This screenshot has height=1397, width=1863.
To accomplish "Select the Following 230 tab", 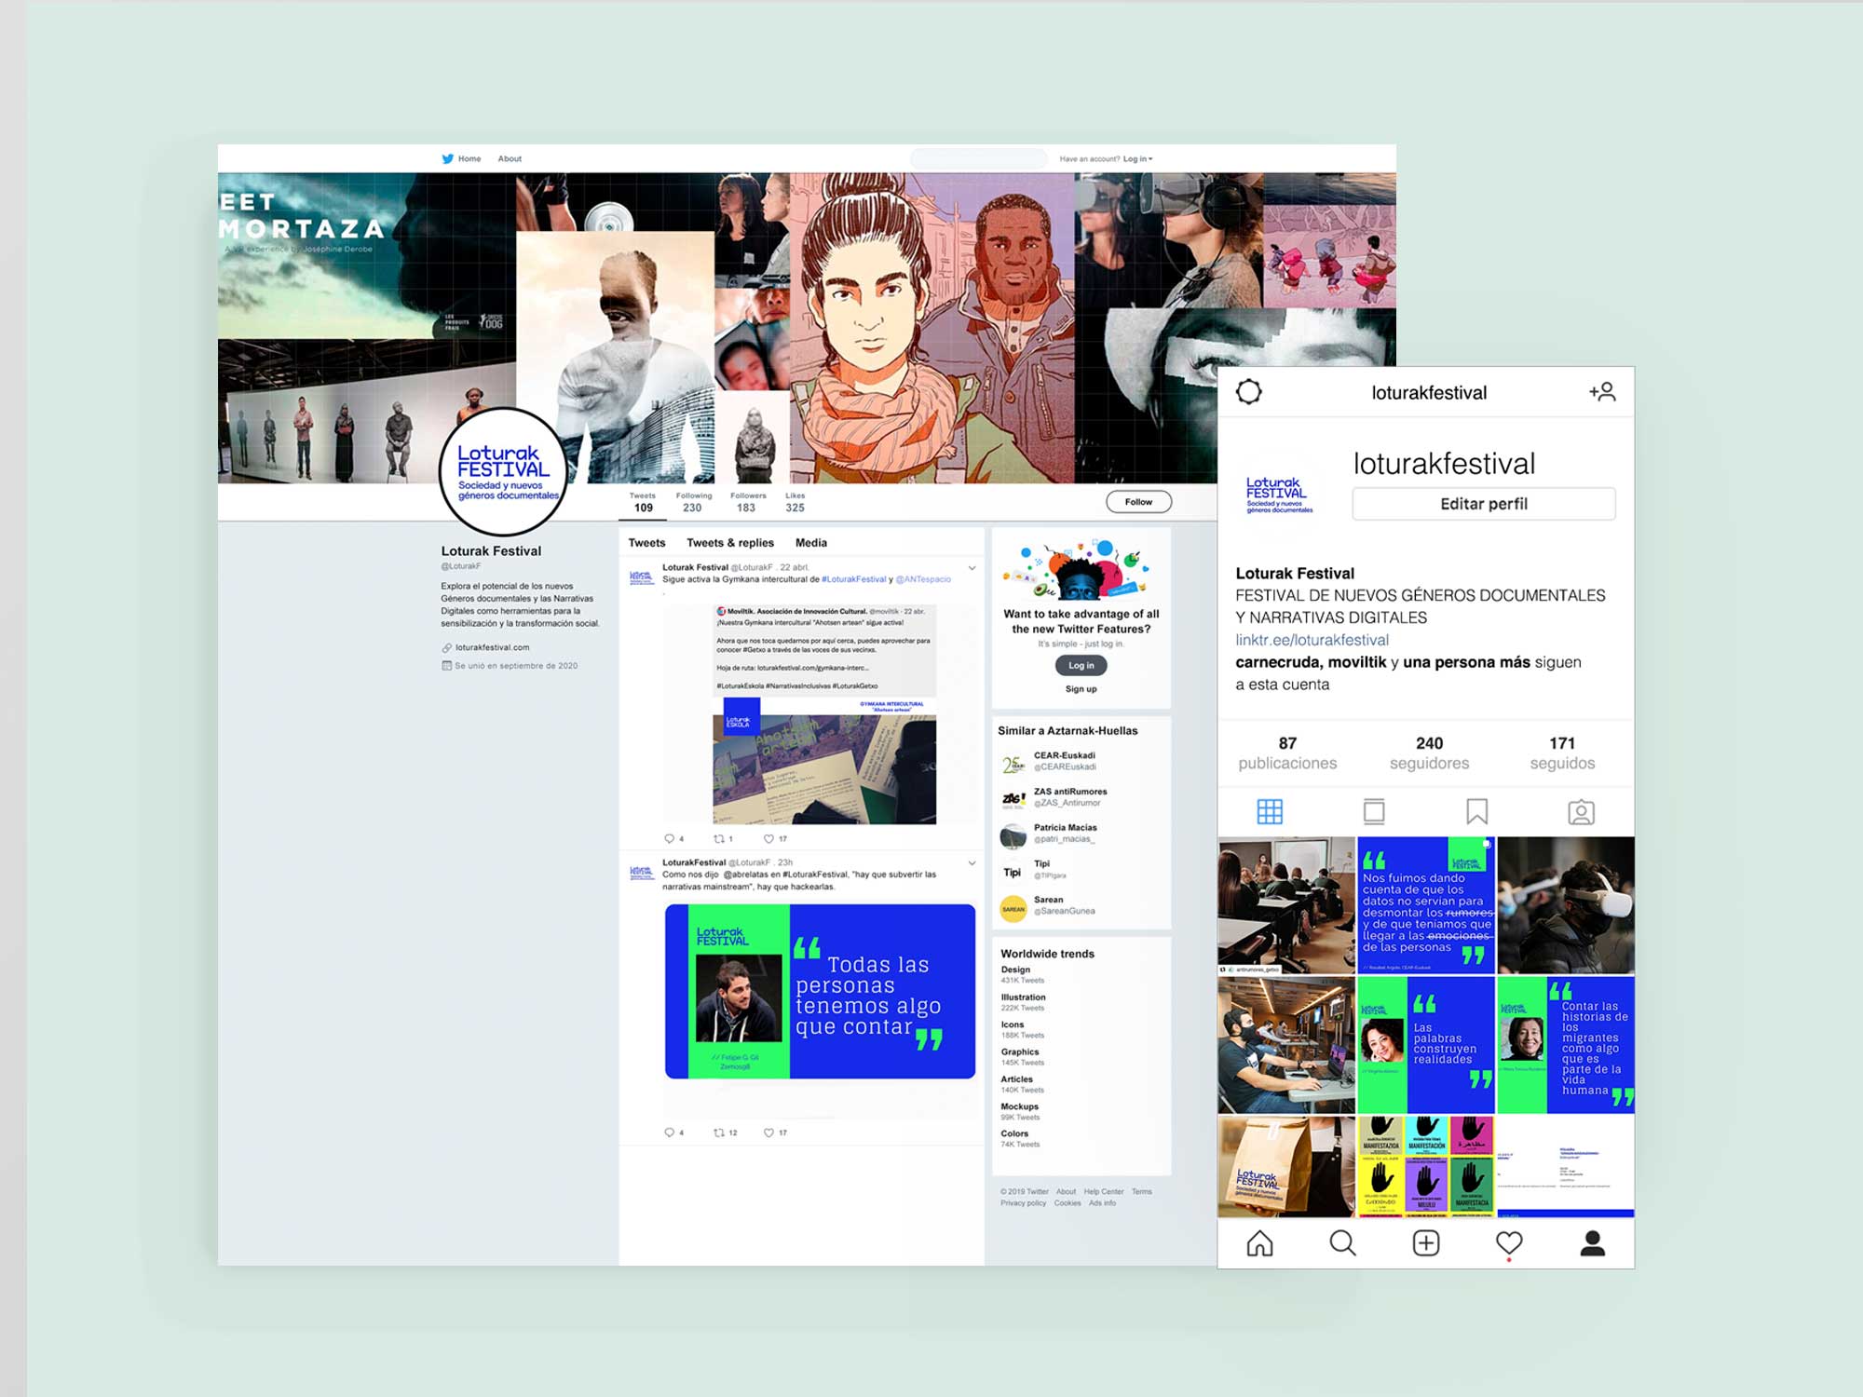I will 693,503.
